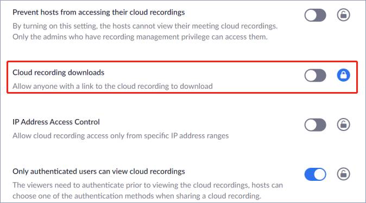Image resolution: width=366 pixels, height=203 pixels.
Task: Turn on the Cloud recording downloads switch
Action: [x=315, y=75]
